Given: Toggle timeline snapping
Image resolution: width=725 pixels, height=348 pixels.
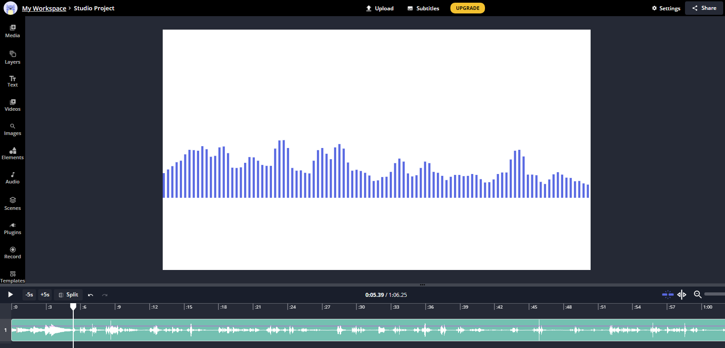Looking at the screenshot, I should click(x=667, y=295).
